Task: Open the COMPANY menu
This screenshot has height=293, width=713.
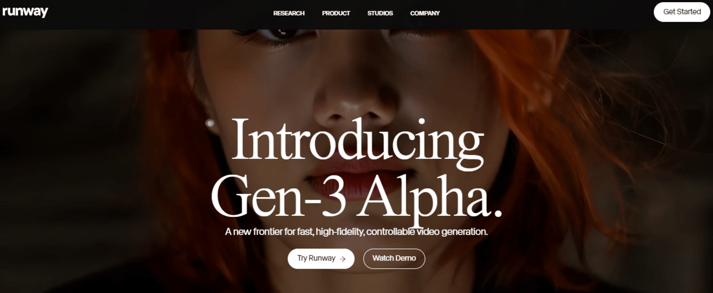Action: 425,13
